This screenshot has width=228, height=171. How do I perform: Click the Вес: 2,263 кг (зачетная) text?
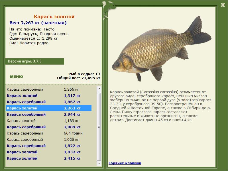tap(38, 23)
